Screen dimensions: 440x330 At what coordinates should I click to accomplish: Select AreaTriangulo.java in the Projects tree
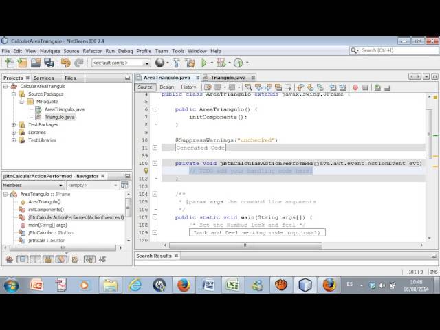(x=65, y=109)
